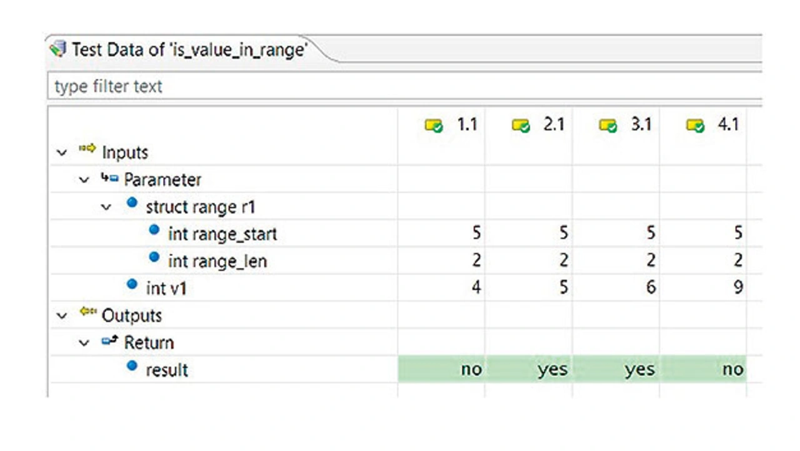Click test case 2.1 status icon

coord(521,126)
